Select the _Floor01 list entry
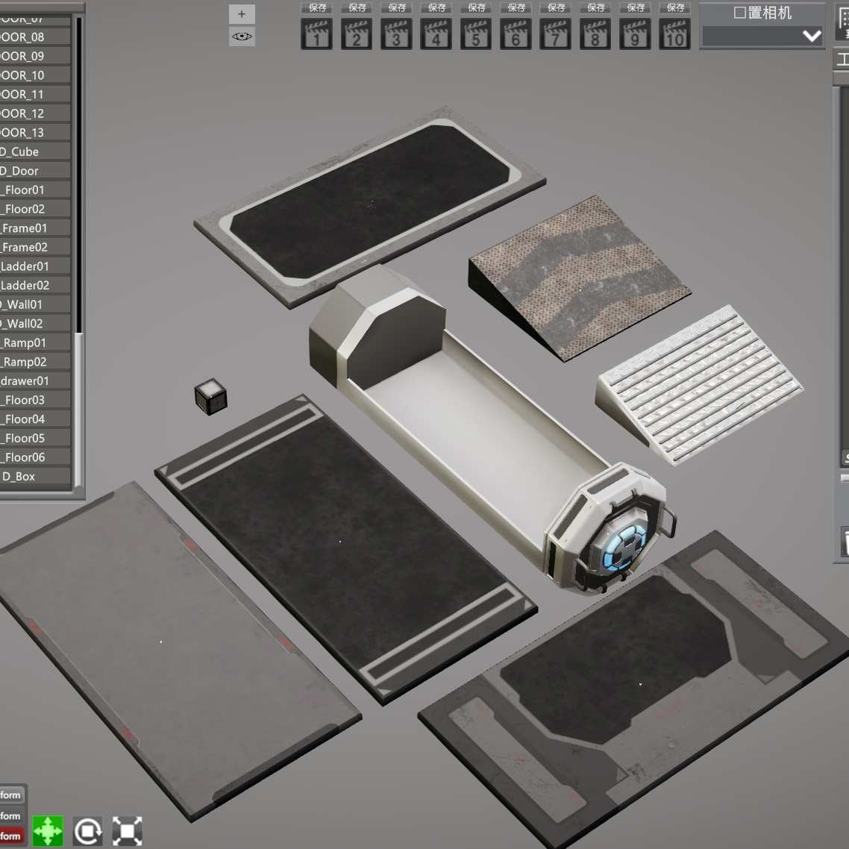849x849 pixels. [x=35, y=190]
